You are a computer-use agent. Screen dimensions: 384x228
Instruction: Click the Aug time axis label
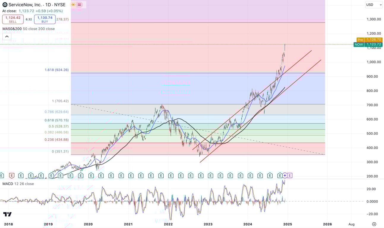(352, 224)
